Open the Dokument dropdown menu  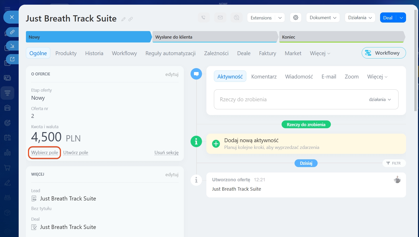323,18
